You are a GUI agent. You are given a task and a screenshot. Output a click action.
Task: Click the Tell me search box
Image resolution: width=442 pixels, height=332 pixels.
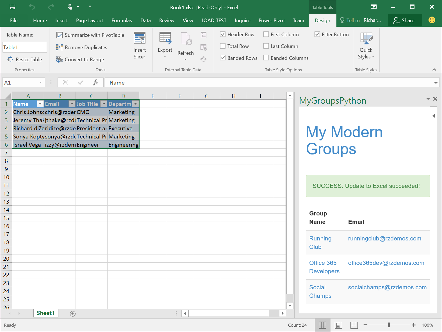pyautogui.click(x=350, y=20)
